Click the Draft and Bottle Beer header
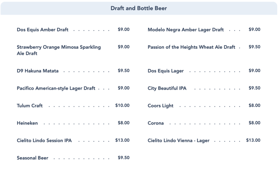The width and height of the screenshot is (278, 169). 139,8
